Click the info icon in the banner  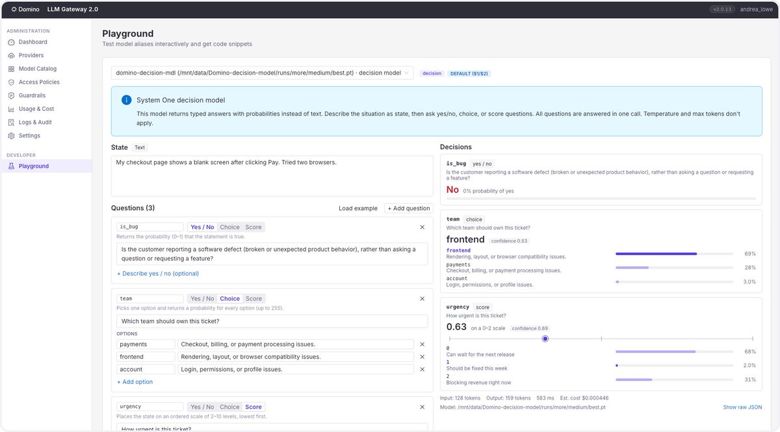pos(126,100)
